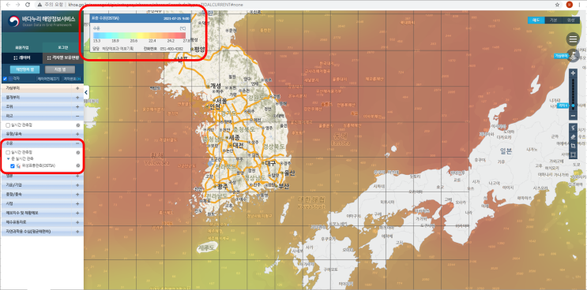Screen dimensions: 587x290
Task: Expand the 풍향/풍속 category
Action: click(x=77, y=195)
